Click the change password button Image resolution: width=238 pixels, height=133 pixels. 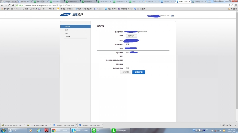(x=131, y=36)
